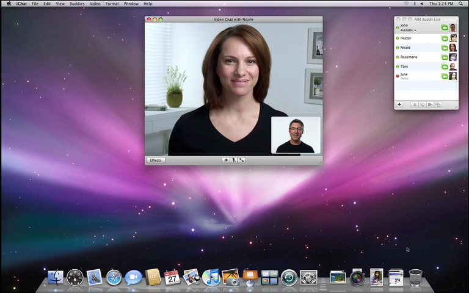This screenshot has width=469, height=293.
Task: Open the Available status dropdown under John
Action: click(x=409, y=30)
